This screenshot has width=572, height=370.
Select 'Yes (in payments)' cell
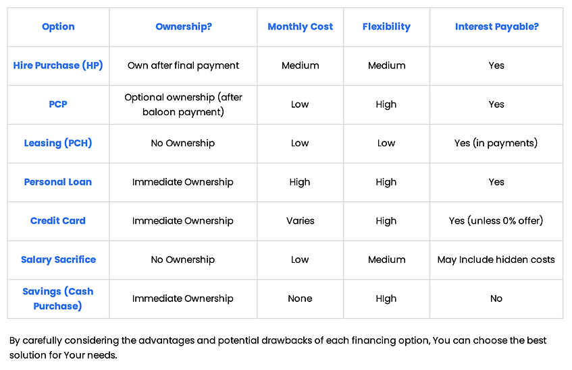[496, 143]
